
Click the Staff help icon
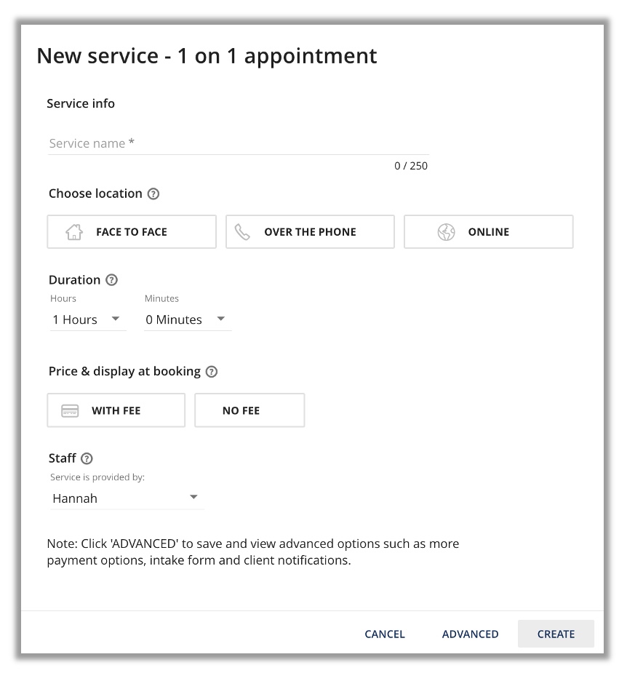pyautogui.click(x=87, y=458)
